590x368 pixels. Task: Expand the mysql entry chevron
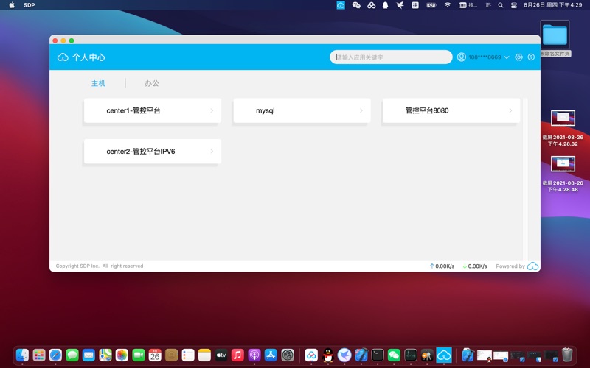(x=361, y=111)
